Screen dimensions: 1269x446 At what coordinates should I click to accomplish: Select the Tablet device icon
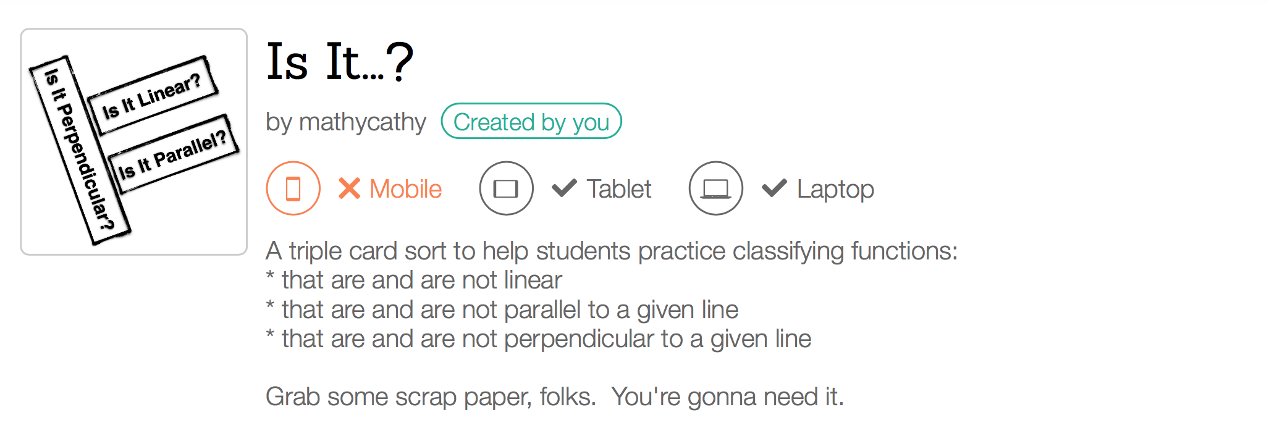(x=506, y=188)
